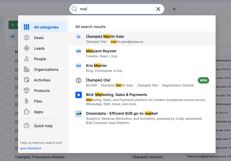Viewport: 231px width, 161px height.
Task: Click the 'Negotiations Started' stage text
Action: point(178,85)
